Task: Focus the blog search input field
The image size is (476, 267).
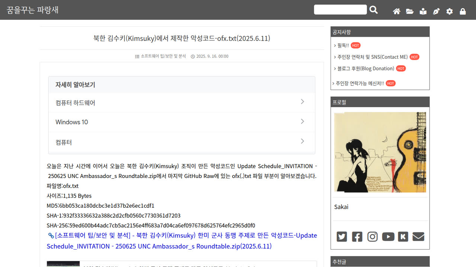Action: [340, 10]
